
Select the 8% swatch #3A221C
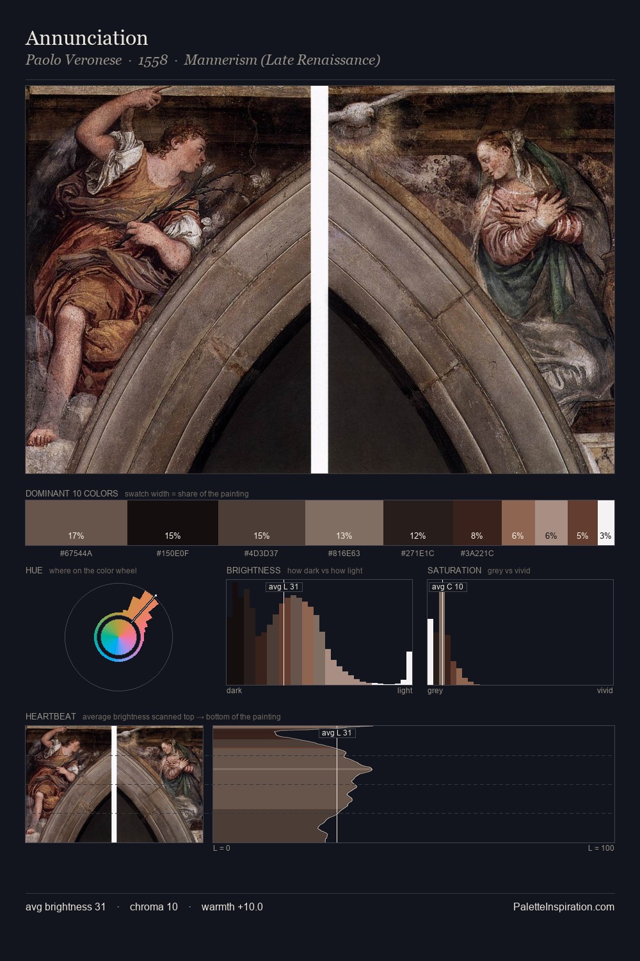(x=477, y=523)
